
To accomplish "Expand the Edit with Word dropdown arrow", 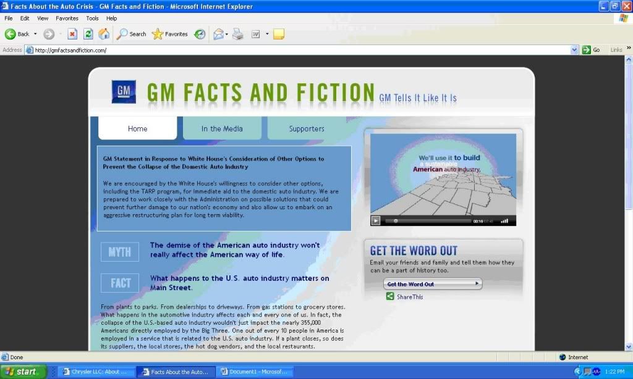I will coord(267,35).
